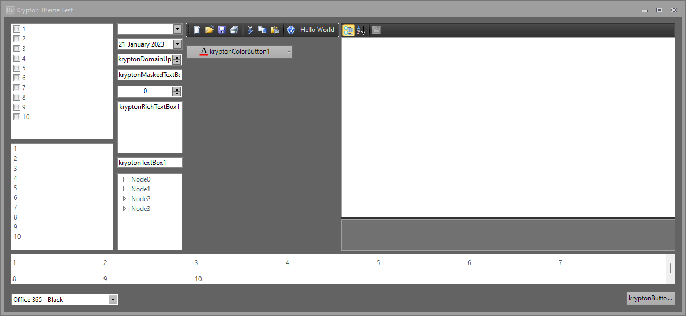Open a file using the folder icon
686x316 pixels.
click(209, 30)
